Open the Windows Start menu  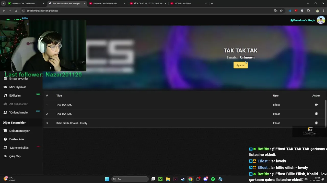click(x=107, y=179)
